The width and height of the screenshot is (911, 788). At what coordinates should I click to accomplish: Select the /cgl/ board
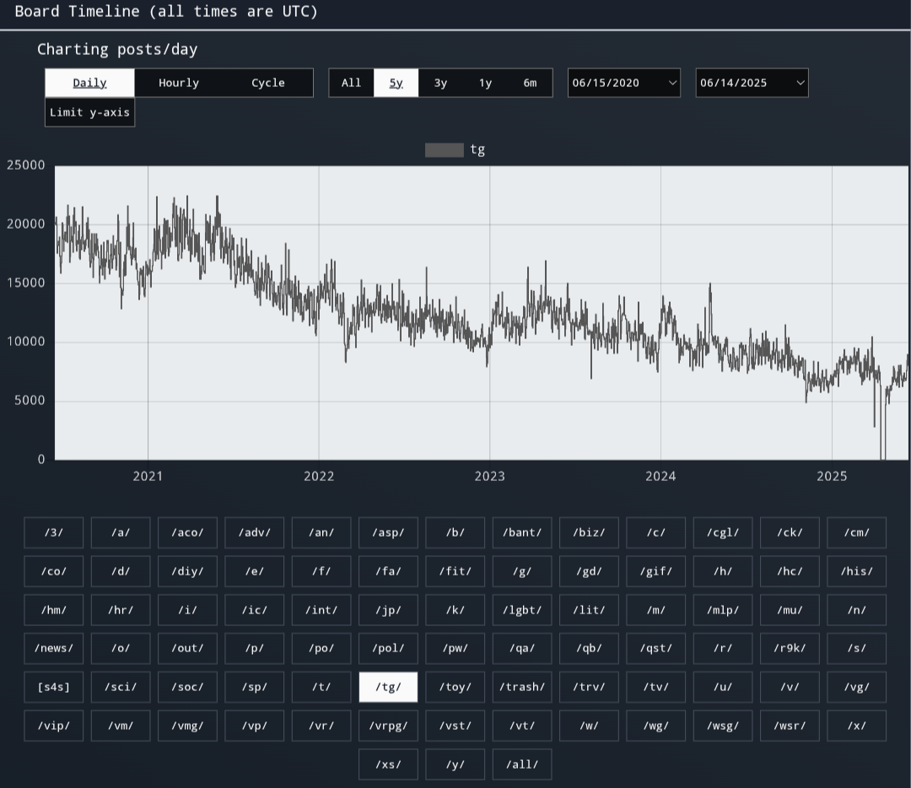click(723, 532)
